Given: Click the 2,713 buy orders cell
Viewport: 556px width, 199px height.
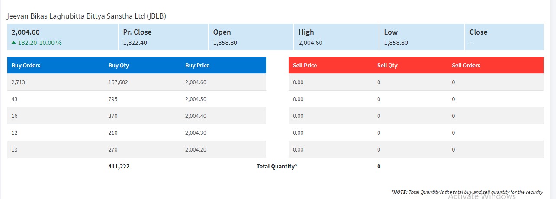Looking at the screenshot, I should [x=19, y=82].
